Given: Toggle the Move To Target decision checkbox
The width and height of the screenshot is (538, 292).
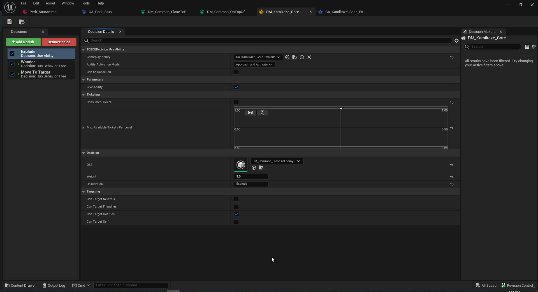Looking at the screenshot, I should [x=12, y=74].
